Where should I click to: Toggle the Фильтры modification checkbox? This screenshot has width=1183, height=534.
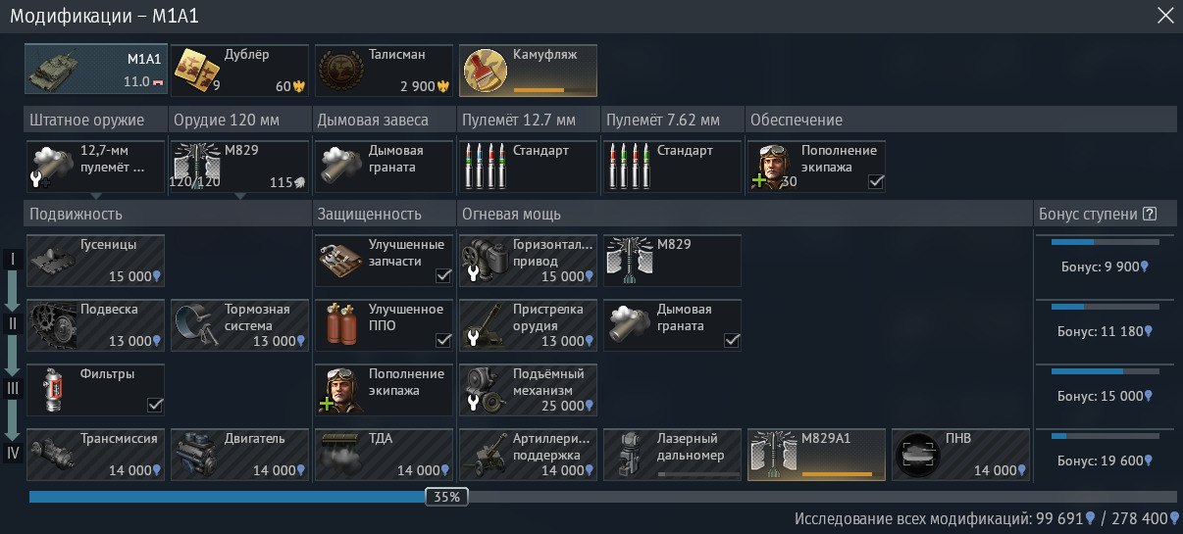click(x=155, y=405)
